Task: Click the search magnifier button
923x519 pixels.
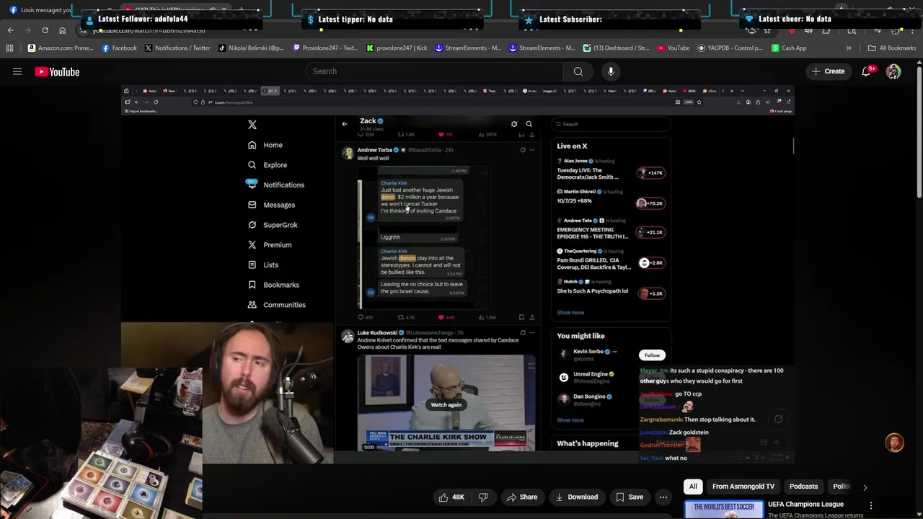Action: (x=578, y=71)
